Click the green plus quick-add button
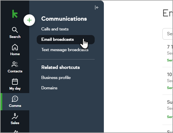This screenshot has width=173, height=133. pyautogui.click(x=29, y=20)
